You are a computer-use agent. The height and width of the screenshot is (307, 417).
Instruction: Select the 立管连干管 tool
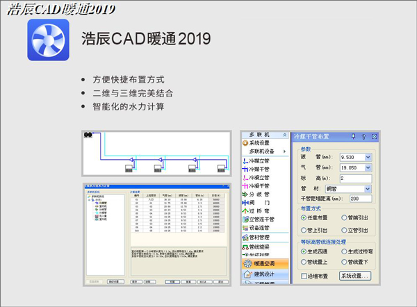259,219
